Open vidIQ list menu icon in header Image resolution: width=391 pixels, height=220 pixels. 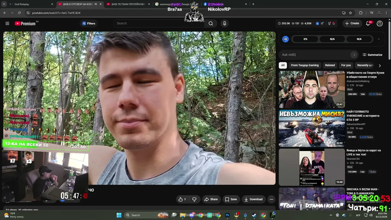click(x=322, y=24)
